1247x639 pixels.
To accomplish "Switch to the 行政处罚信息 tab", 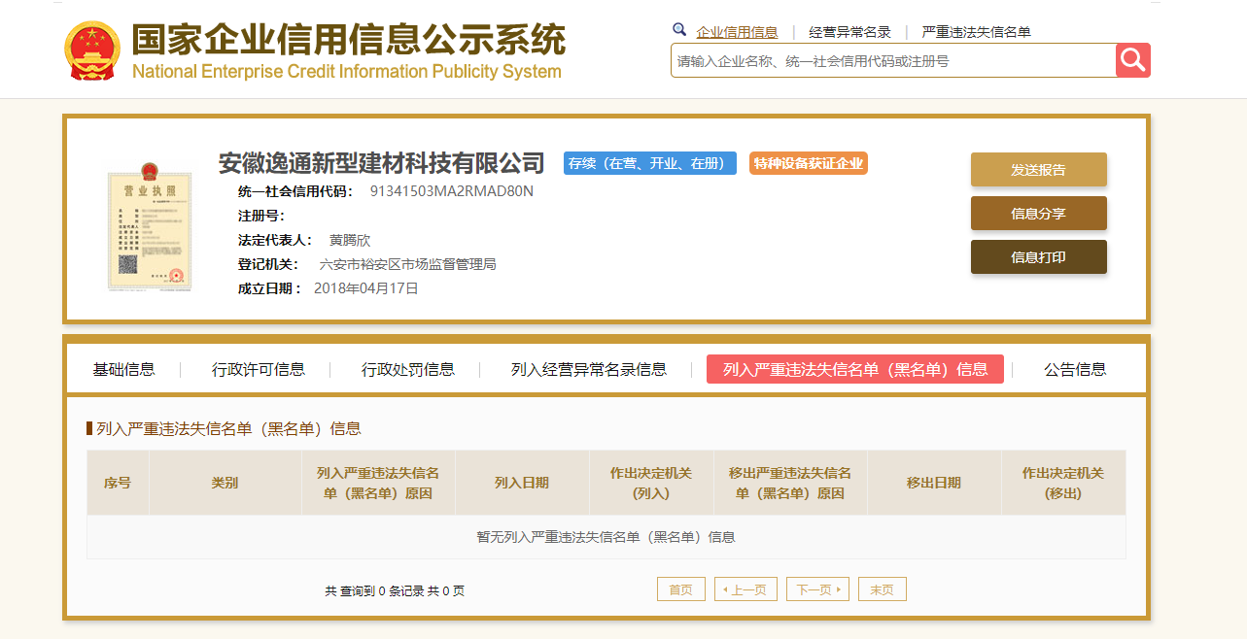I will tap(408, 369).
